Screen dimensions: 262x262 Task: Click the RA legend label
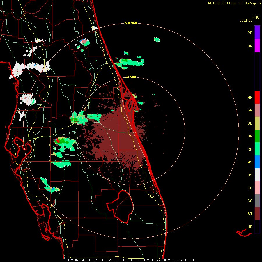[250, 149]
